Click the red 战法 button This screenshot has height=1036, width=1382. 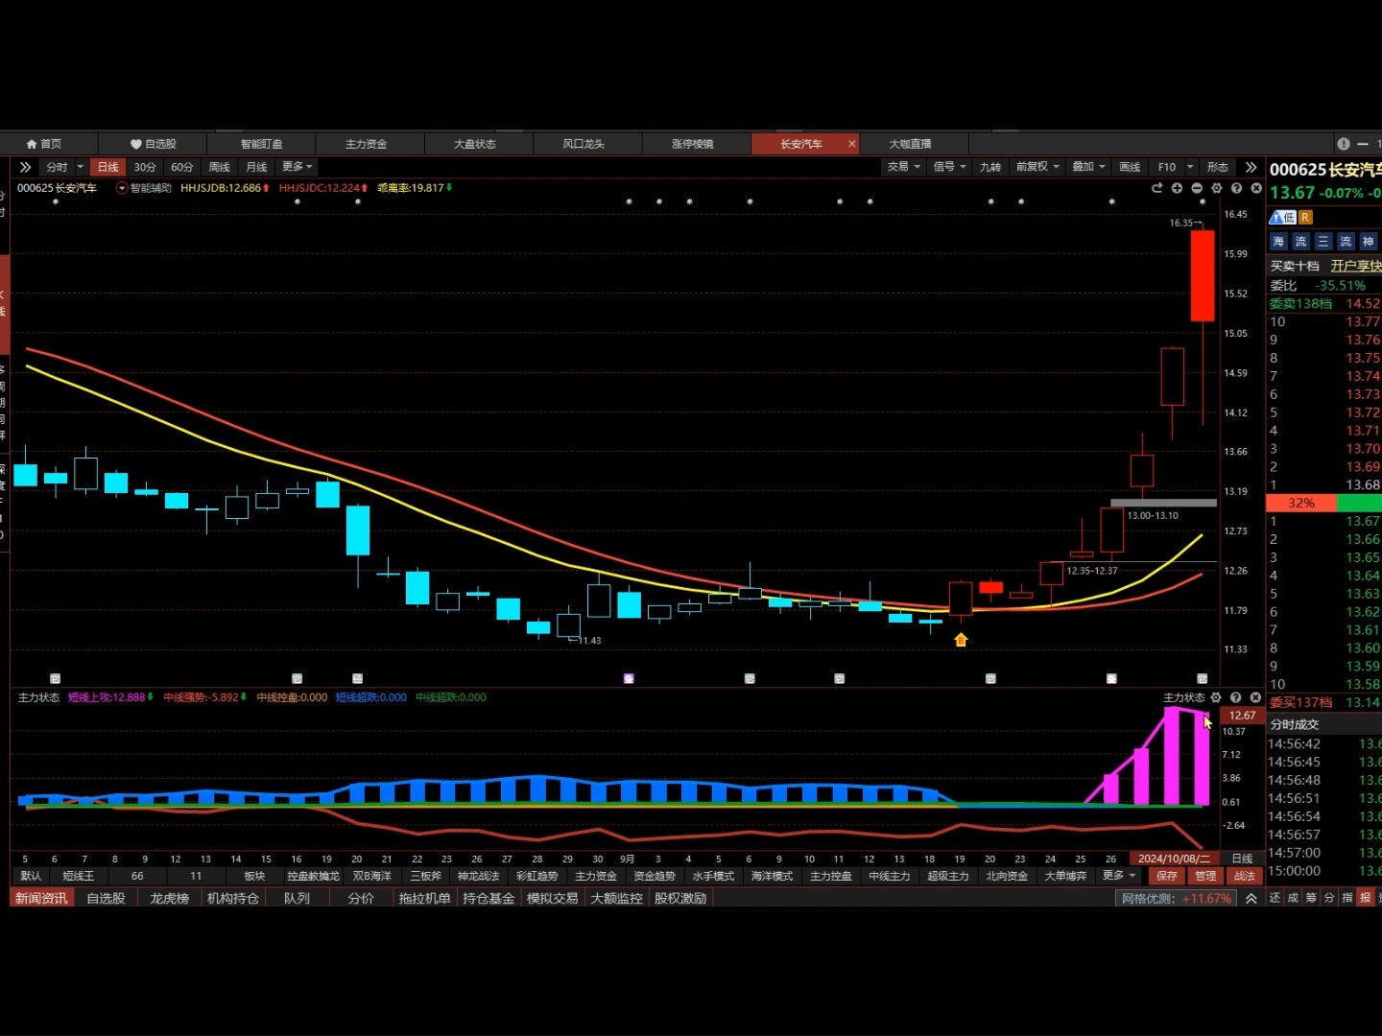coord(1245,876)
